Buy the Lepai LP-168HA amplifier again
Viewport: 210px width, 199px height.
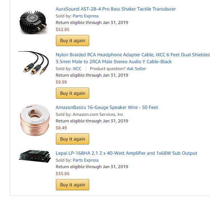(x=73, y=184)
